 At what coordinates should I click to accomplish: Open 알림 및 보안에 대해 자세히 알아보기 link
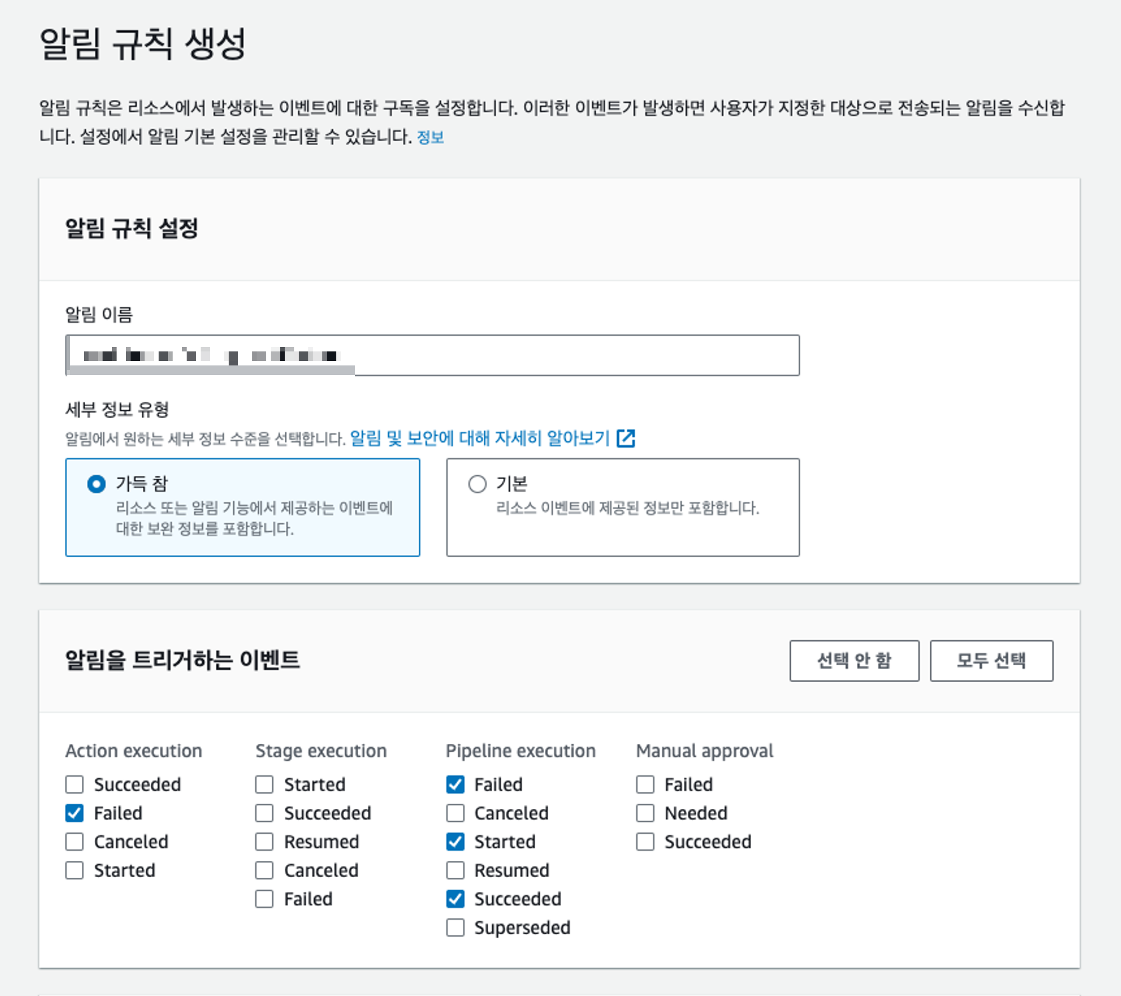[x=479, y=438]
